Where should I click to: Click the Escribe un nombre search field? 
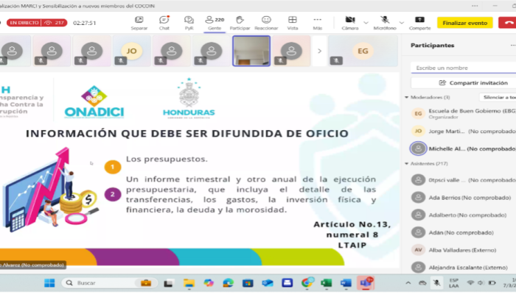(464, 68)
